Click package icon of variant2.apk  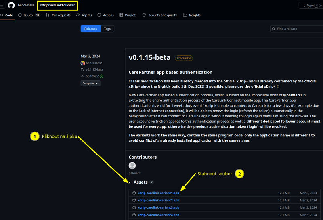pyautogui.click(x=134, y=200)
